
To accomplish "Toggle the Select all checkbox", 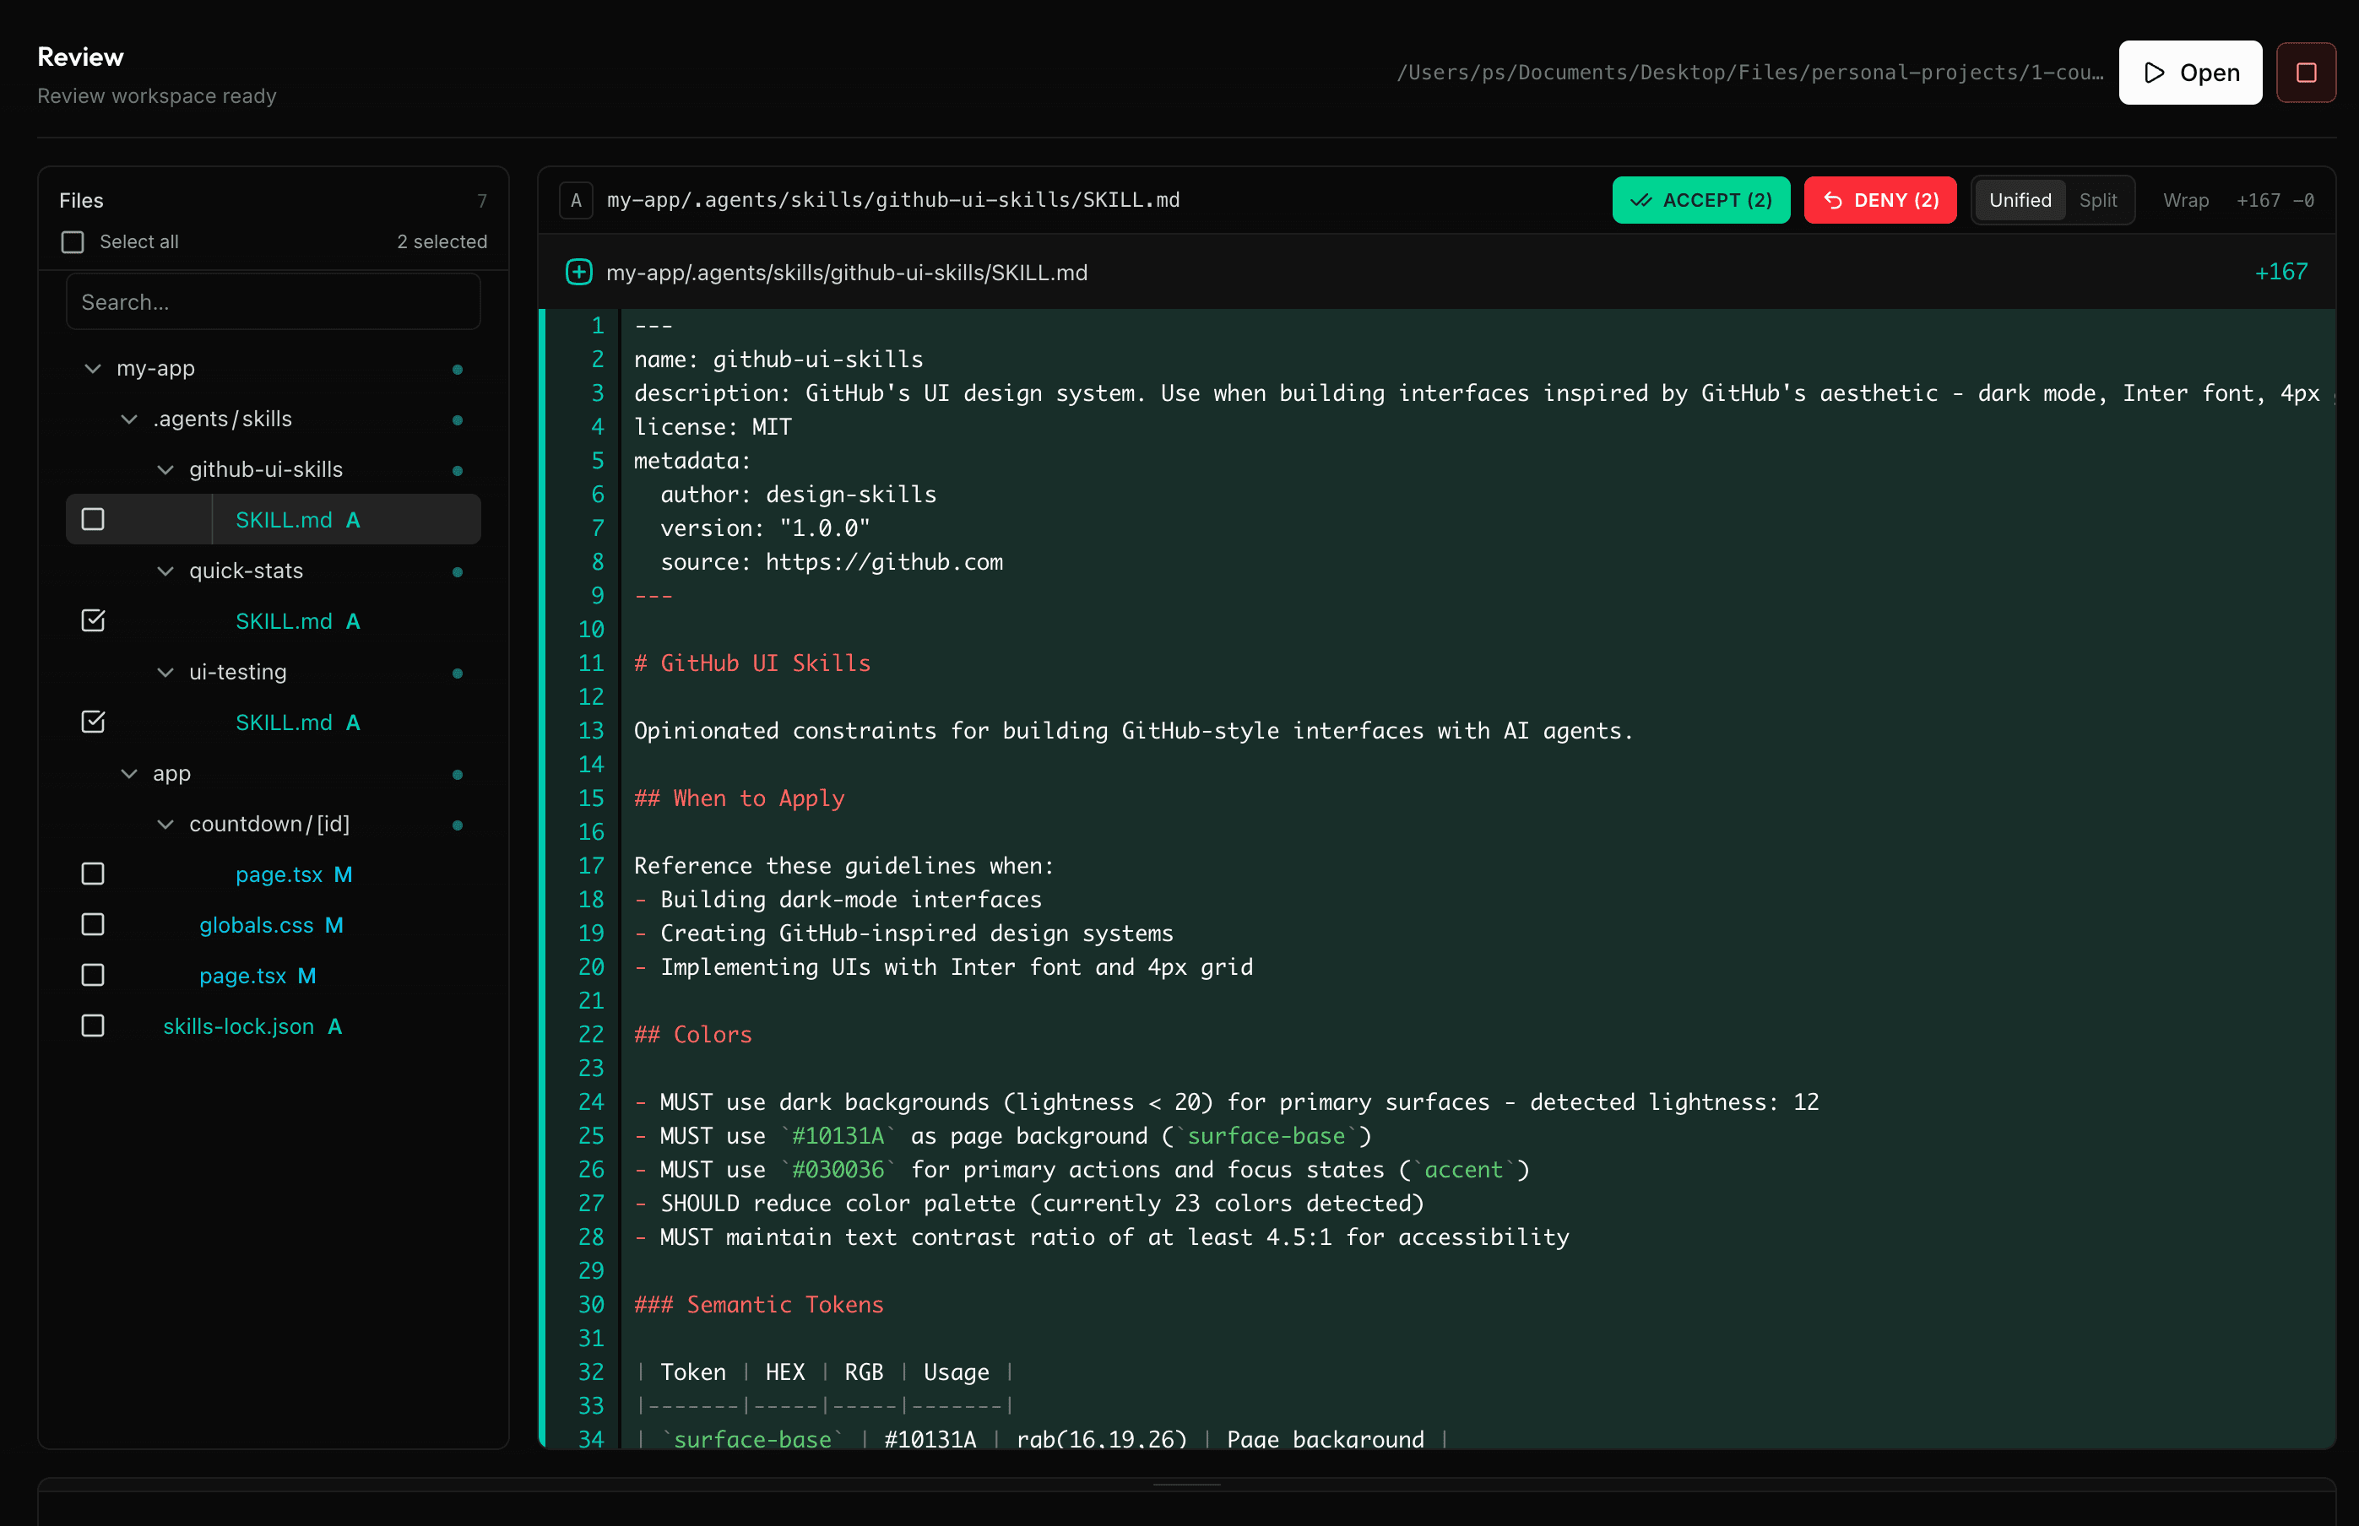I will [x=73, y=241].
